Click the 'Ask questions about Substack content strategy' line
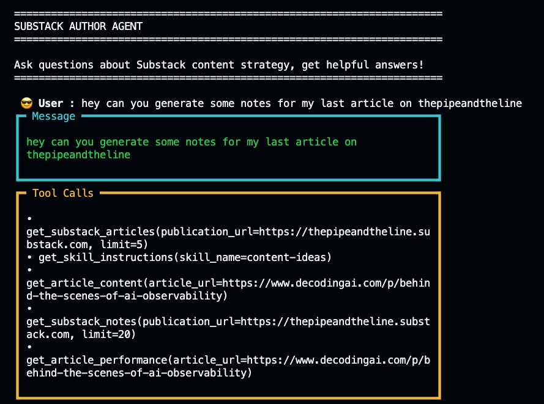 219,65
